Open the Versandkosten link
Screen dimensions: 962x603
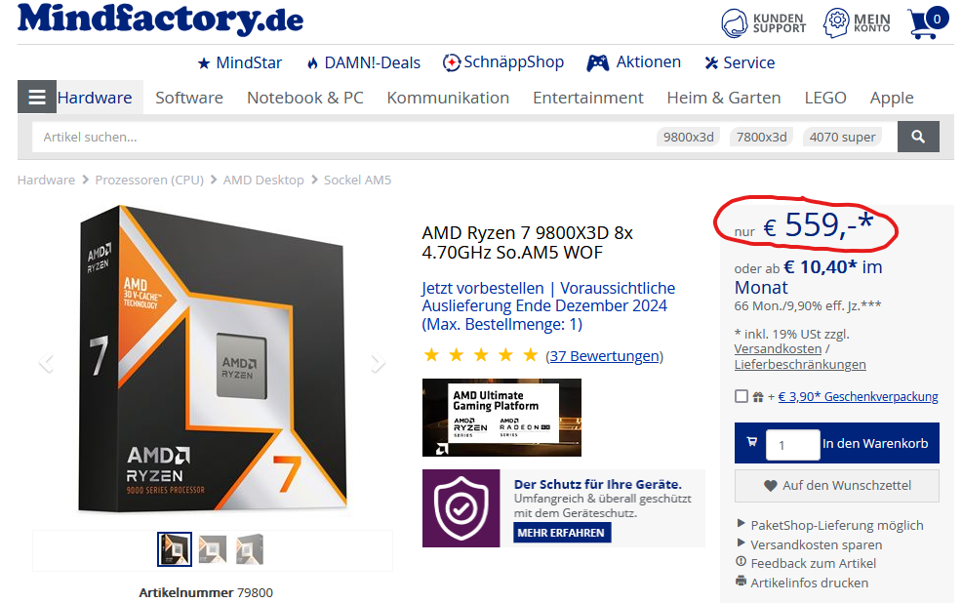(x=778, y=349)
